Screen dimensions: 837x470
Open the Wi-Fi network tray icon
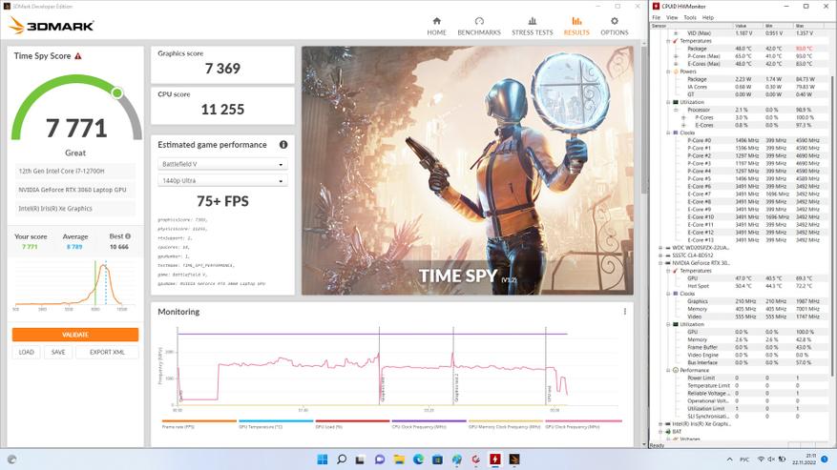pos(761,460)
